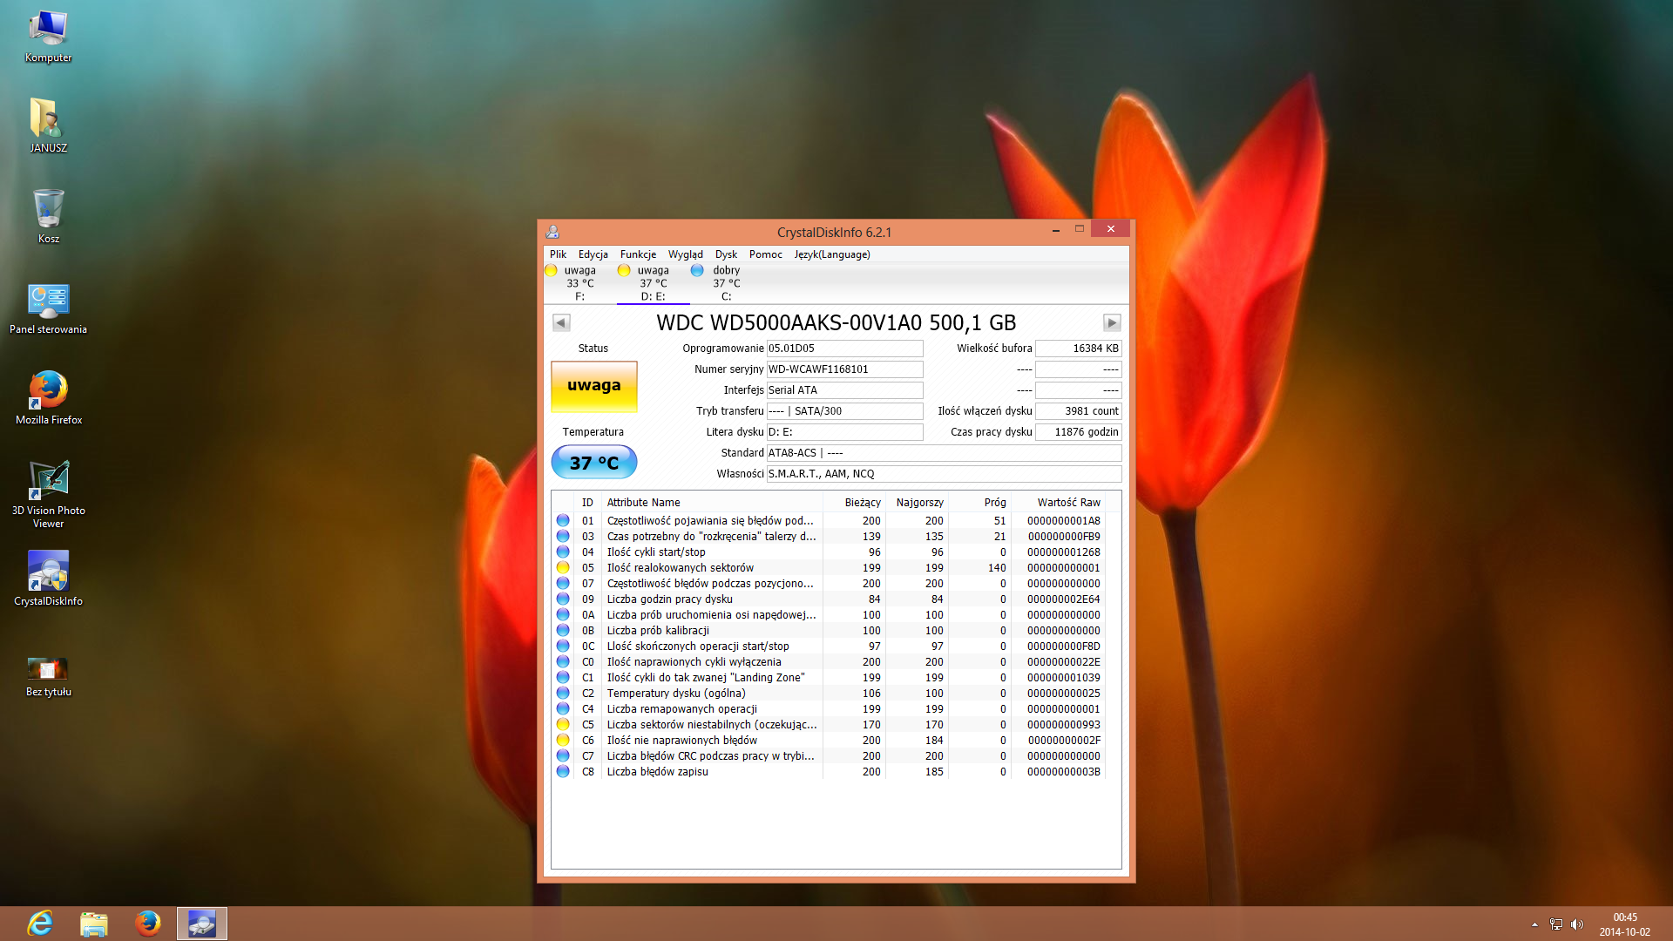Click the buffer size value 16384 KB
Viewport: 1673px width, 941px height.
tap(1078, 349)
